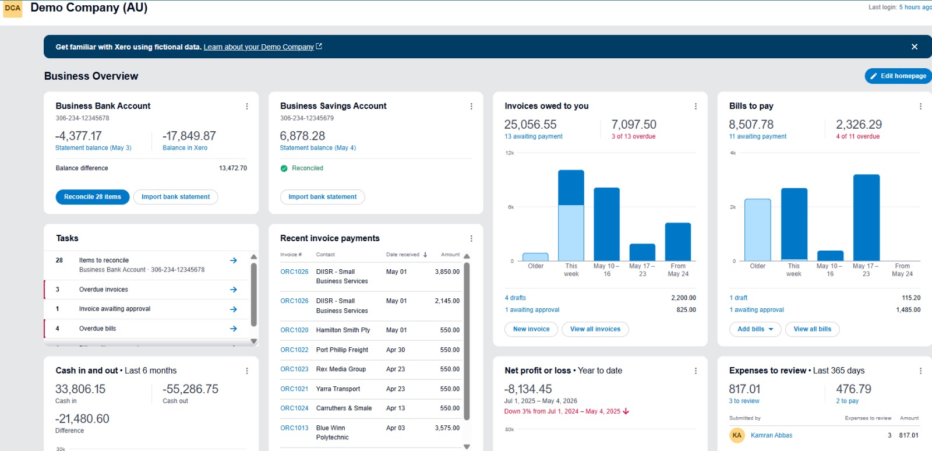The height and width of the screenshot is (451, 932).
Task: Open invoice ORC1021 Yarra Transport
Action: pyautogui.click(x=294, y=389)
